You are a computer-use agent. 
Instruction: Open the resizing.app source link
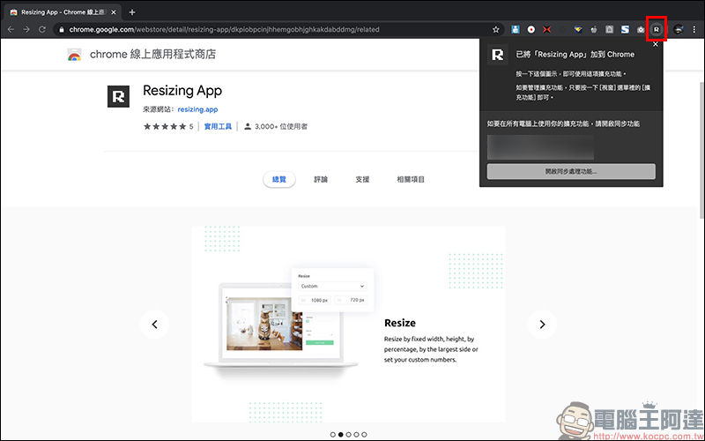[197, 109]
